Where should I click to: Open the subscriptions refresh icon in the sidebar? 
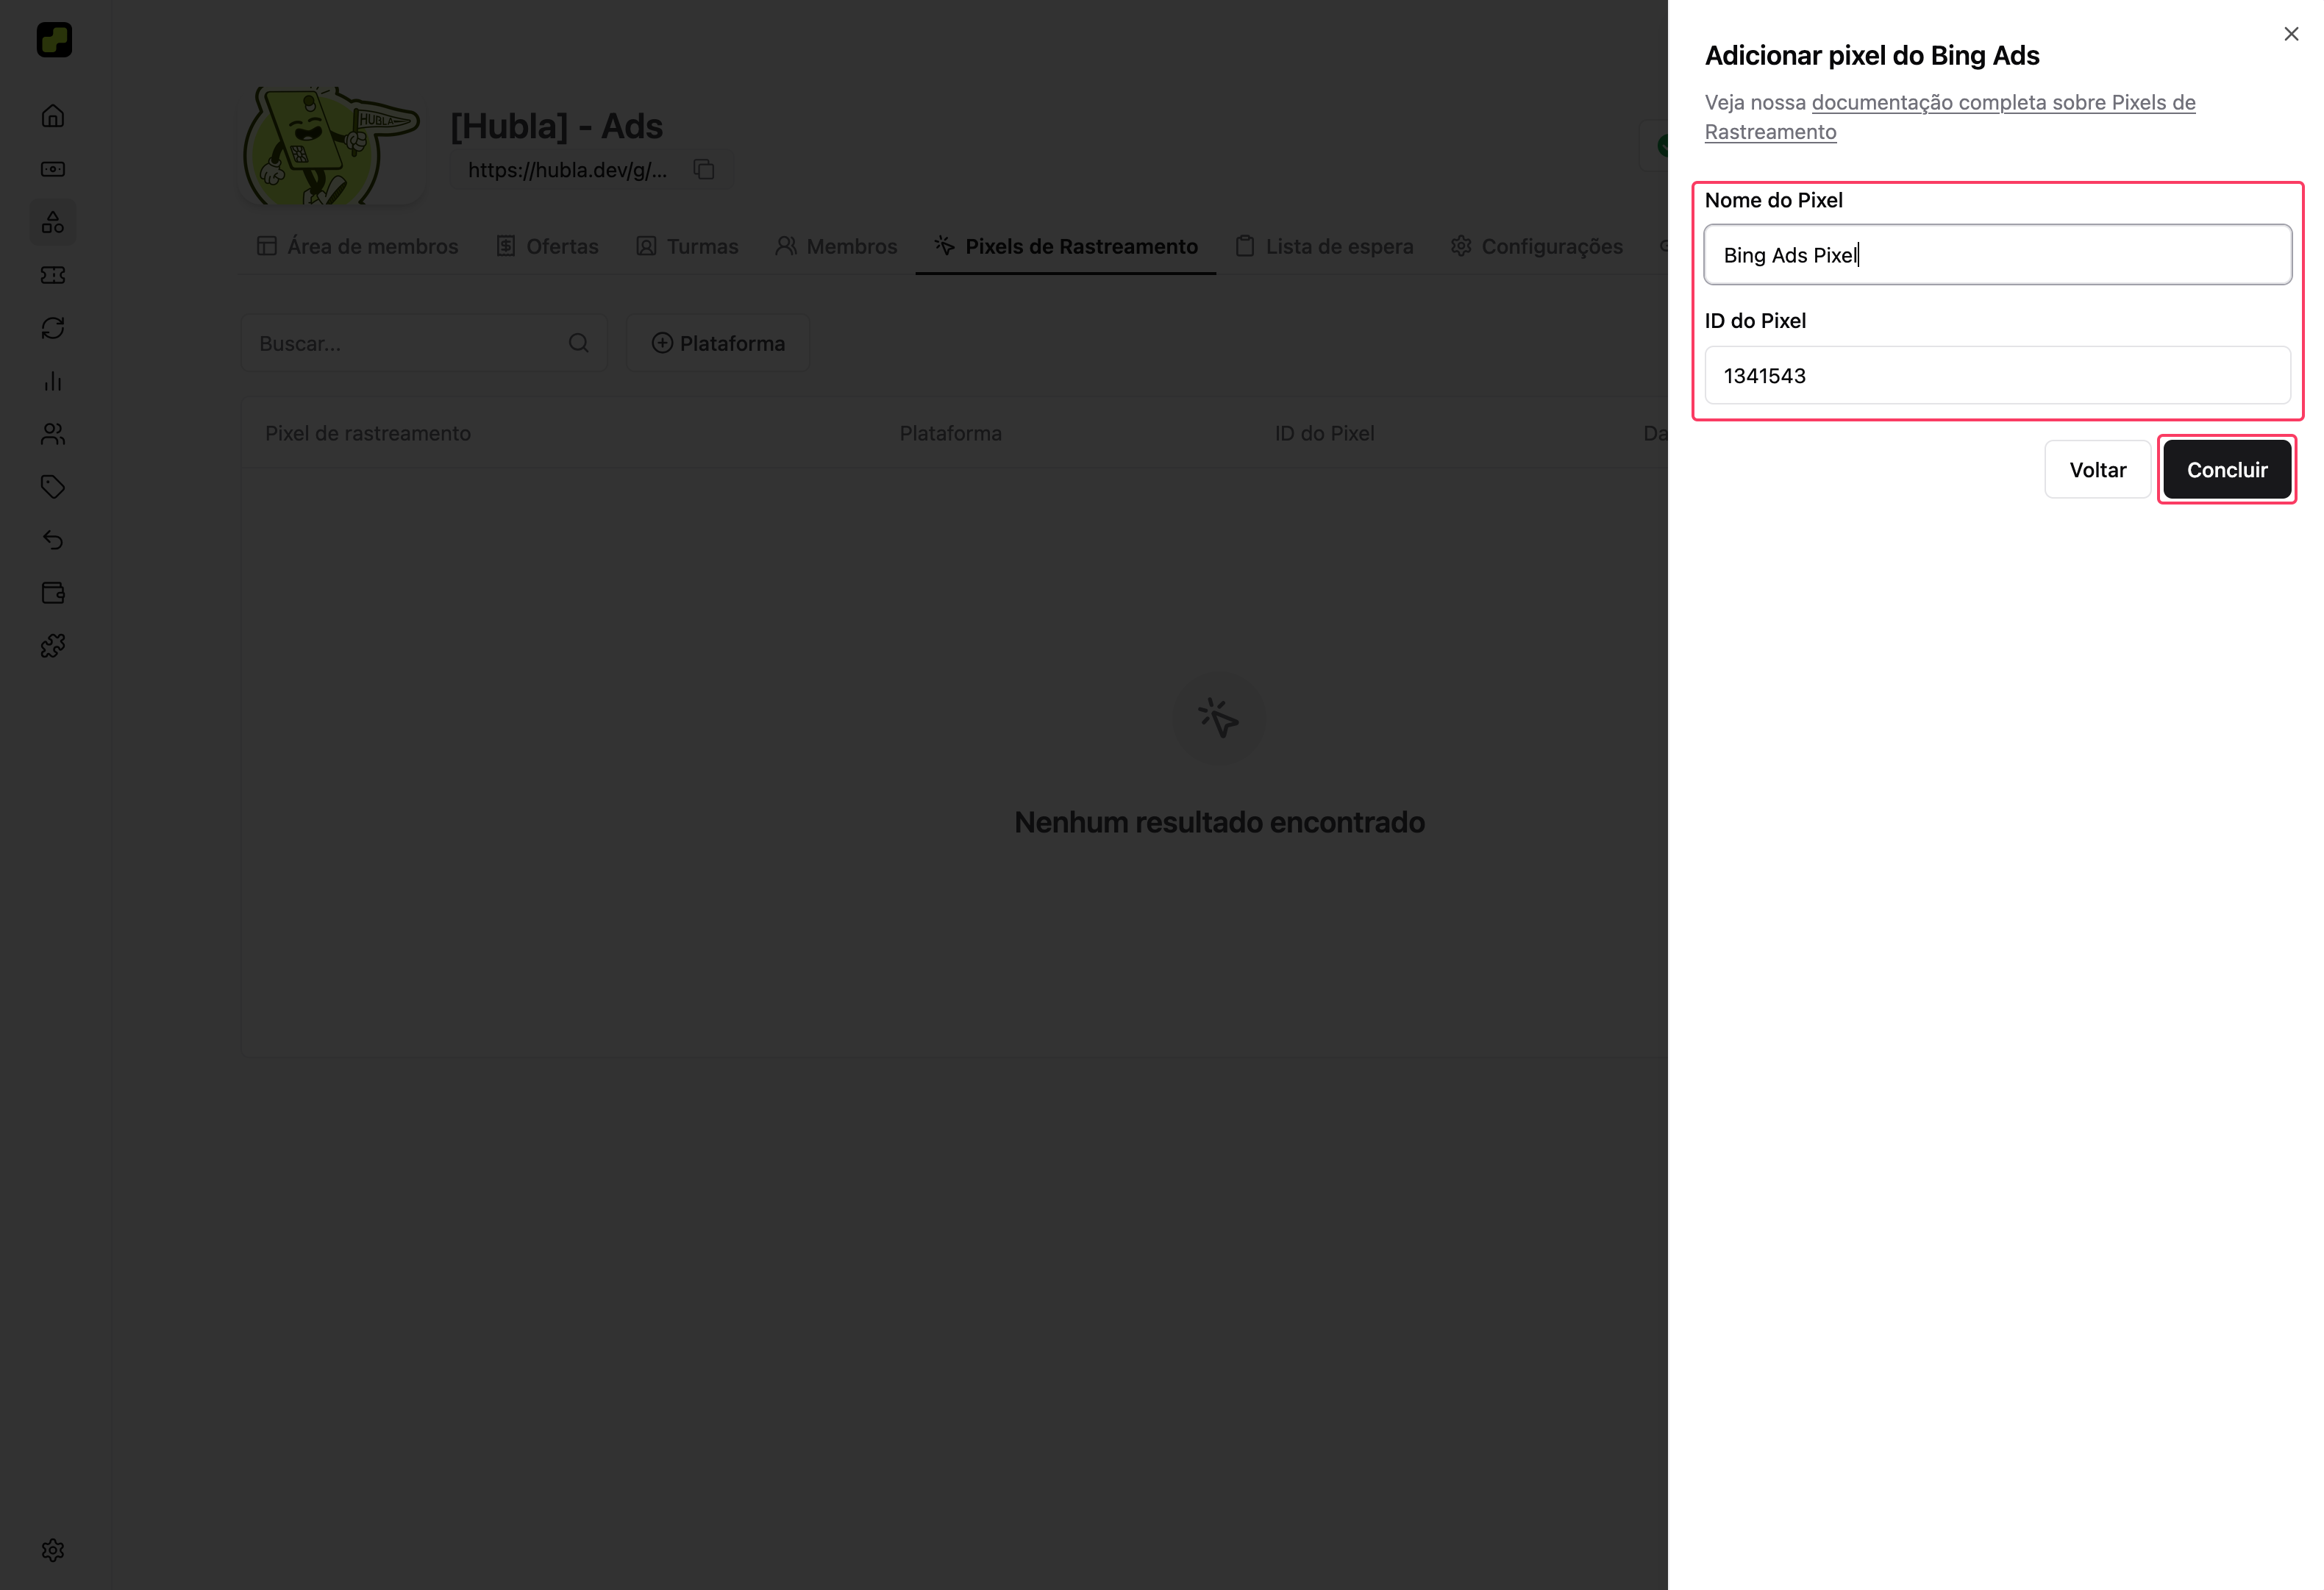pos(53,328)
